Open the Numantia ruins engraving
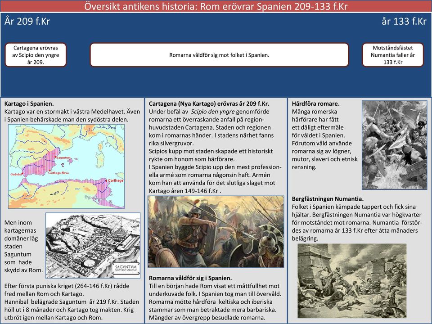The width and height of the screenshot is (432, 324). pyautogui.click(x=352, y=280)
